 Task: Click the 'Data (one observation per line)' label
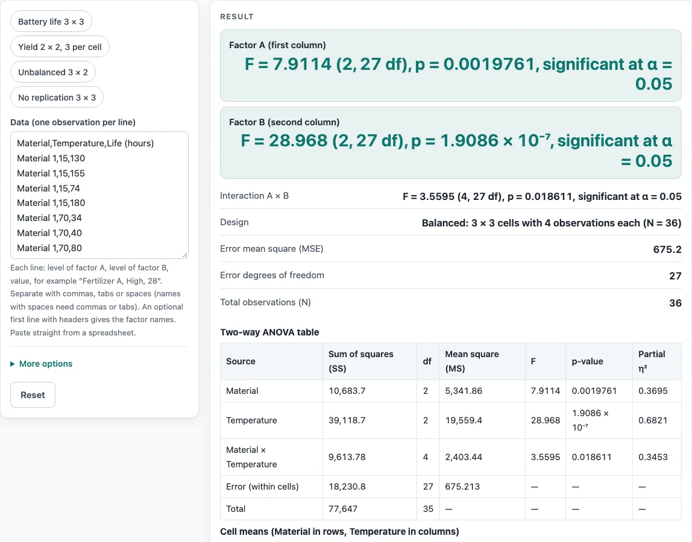pos(73,122)
